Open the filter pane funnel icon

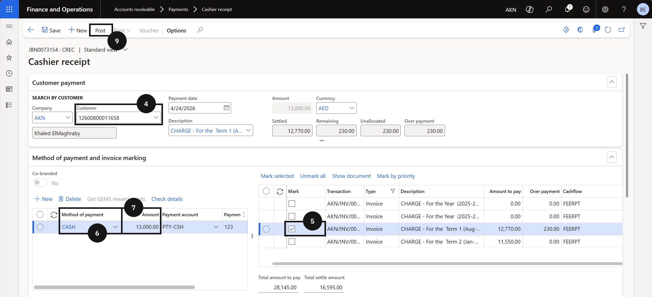click(x=643, y=26)
